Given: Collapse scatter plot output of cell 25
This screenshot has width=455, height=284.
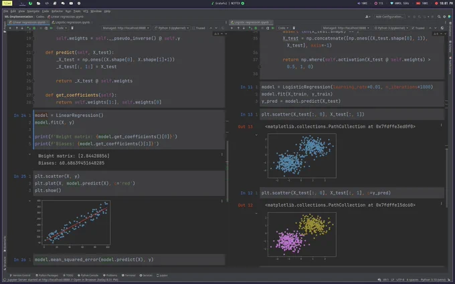Looking at the screenshot, I should pos(29,200).
